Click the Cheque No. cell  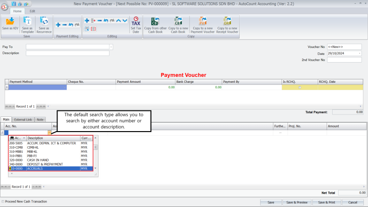tap(91, 87)
